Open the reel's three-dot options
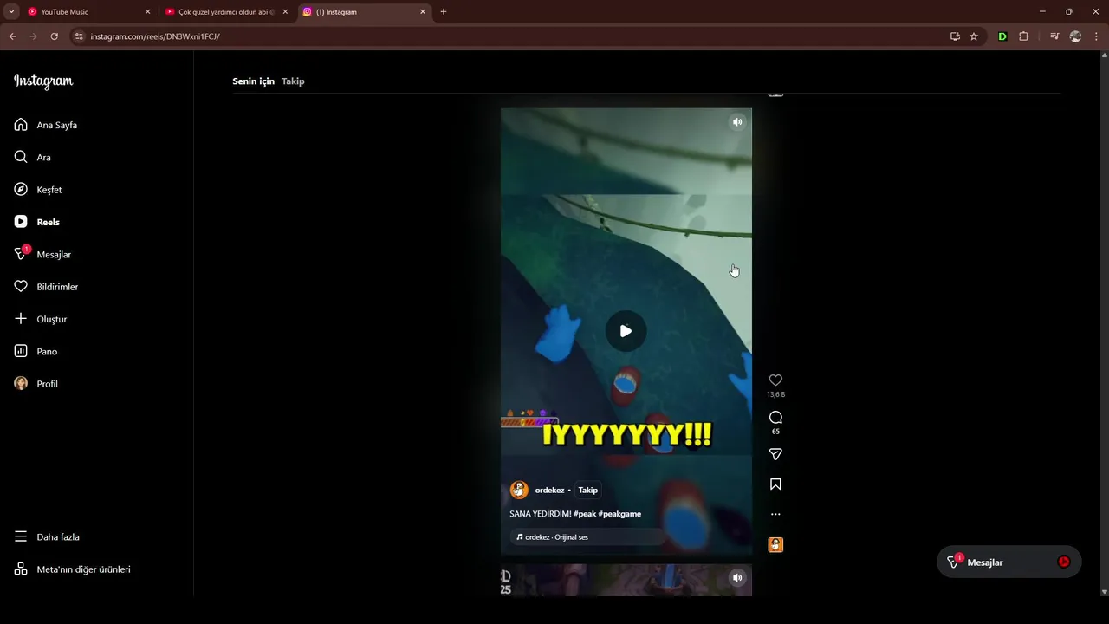The image size is (1109, 624). (775, 514)
